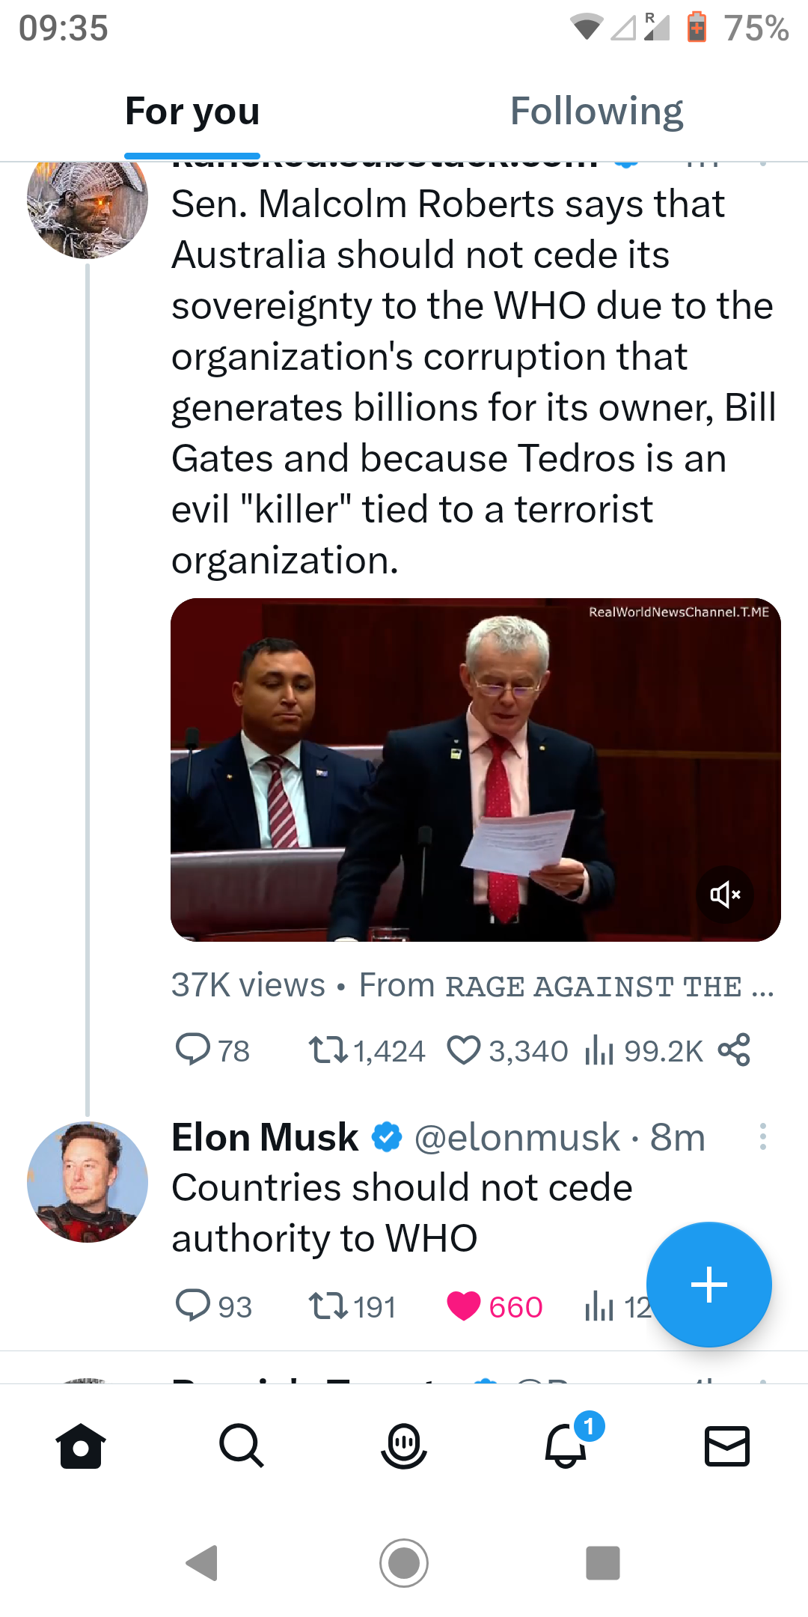This screenshot has width=808, height=1617.
Task: Switch to the Following tab
Action: pyautogui.click(x=596, y=112)
